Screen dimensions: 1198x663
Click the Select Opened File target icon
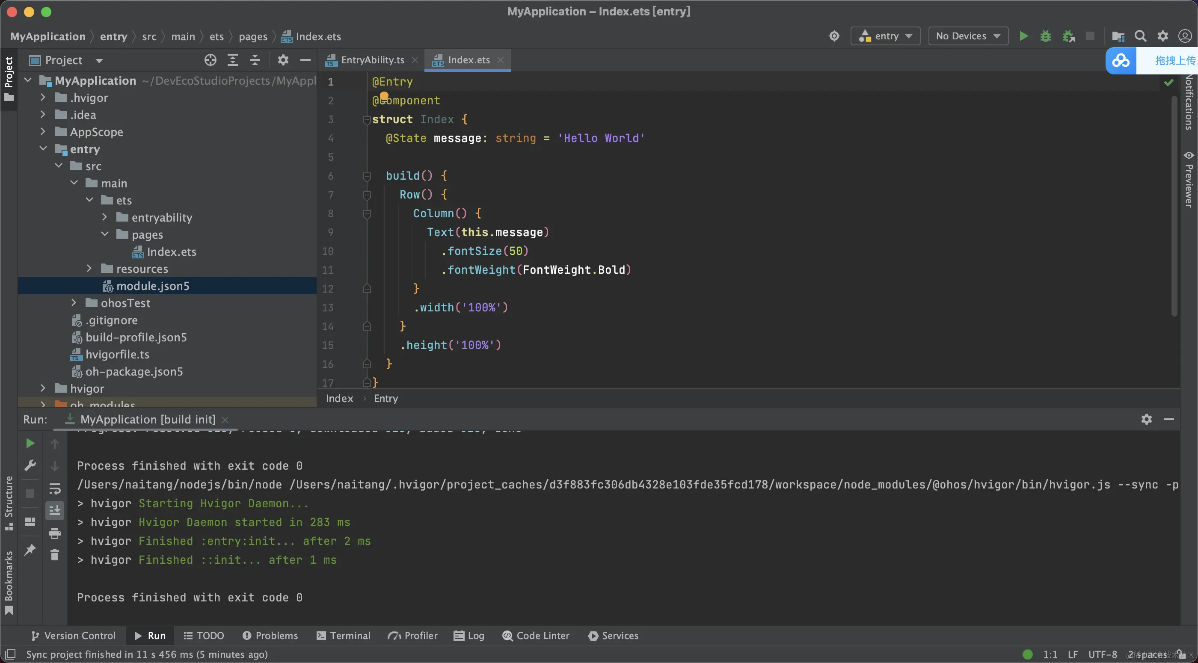coord(210,60)
